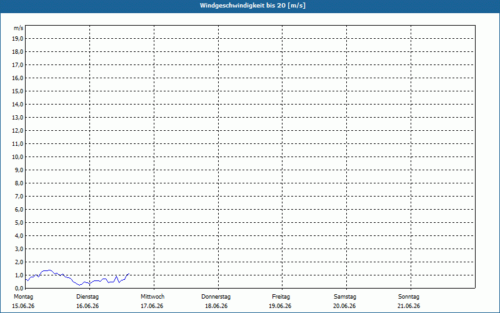
Task: Click the blue wind speed line peak
Action: pos(49,270)
